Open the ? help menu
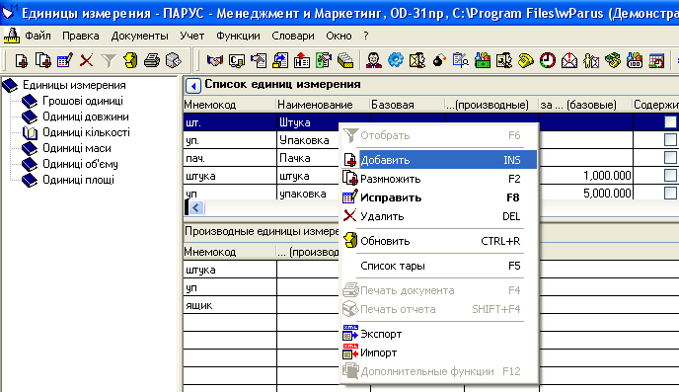 pyautogui.click(x=366, y=36)
